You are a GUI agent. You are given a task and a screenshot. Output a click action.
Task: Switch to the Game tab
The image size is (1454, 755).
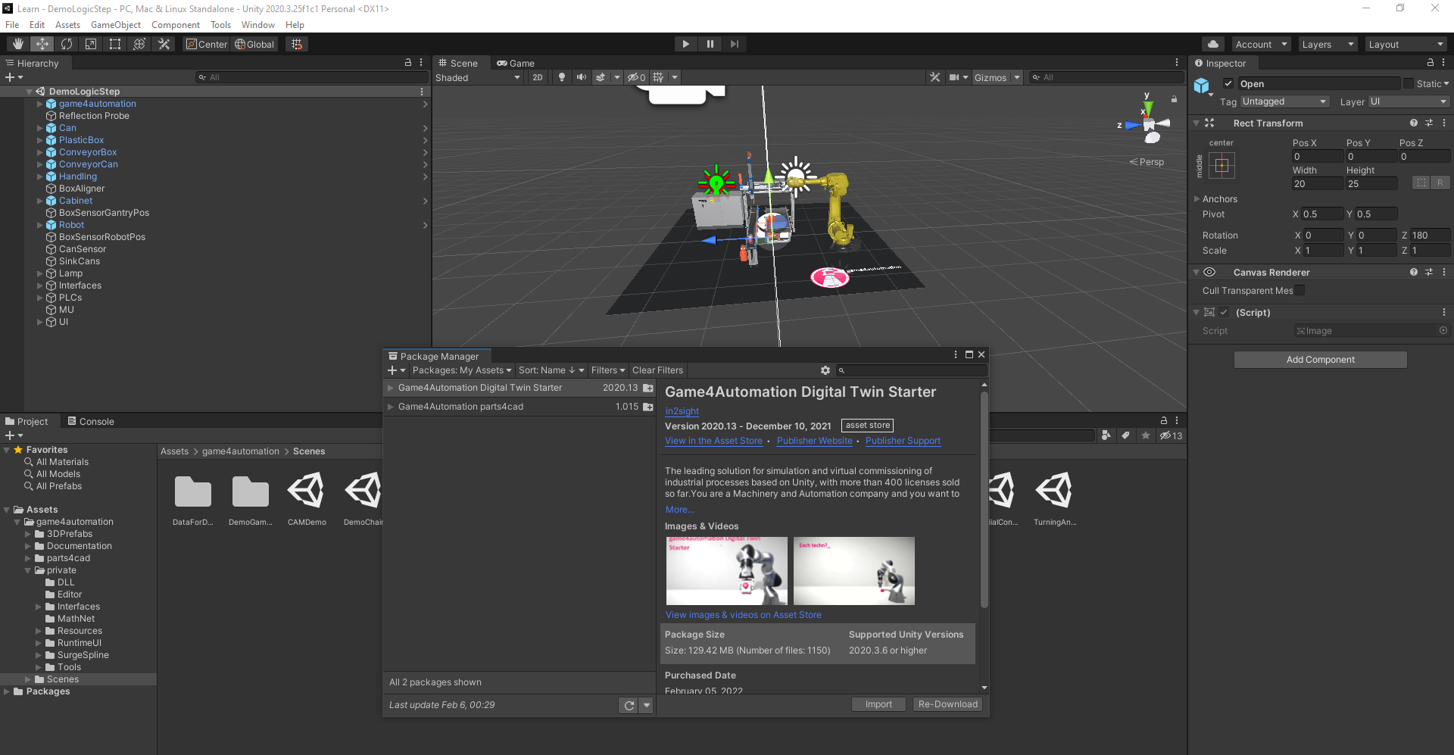point(516,63)
